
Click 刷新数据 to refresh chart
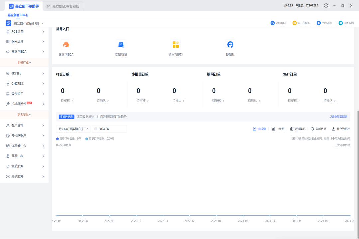318,129
